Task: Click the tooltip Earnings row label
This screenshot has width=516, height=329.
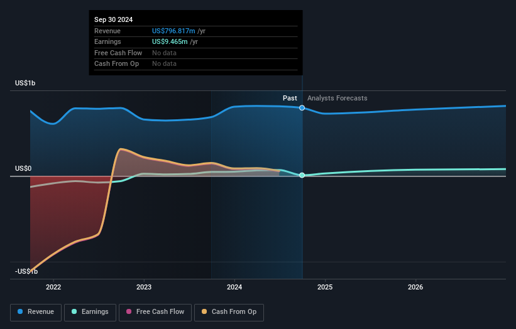Action: (107, 41)
